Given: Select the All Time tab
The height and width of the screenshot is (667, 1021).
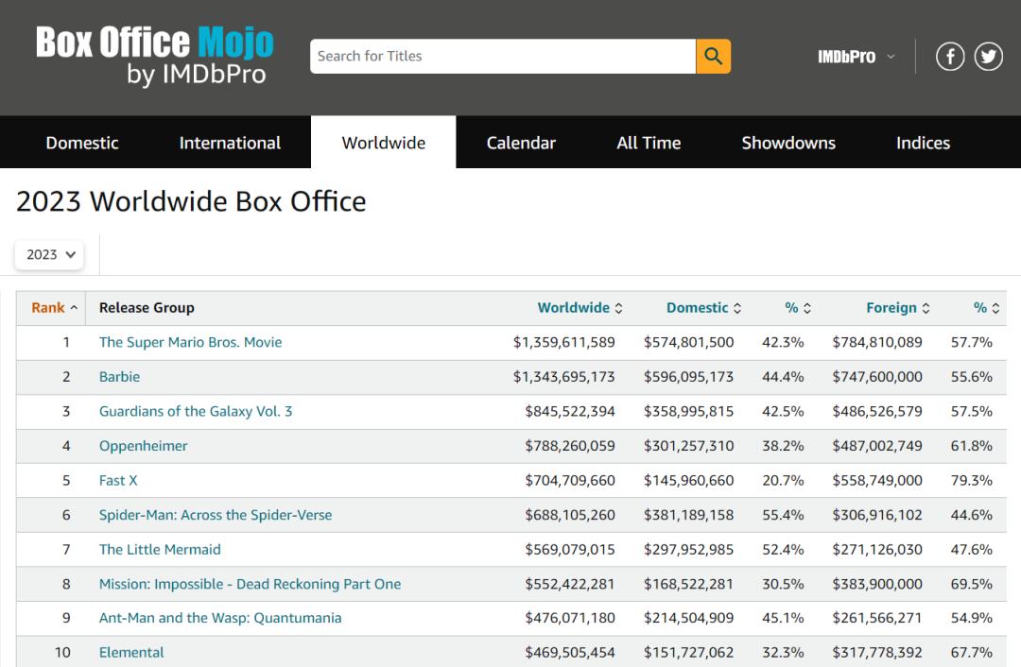Looking at the screenshot, I should click(649, 143).
